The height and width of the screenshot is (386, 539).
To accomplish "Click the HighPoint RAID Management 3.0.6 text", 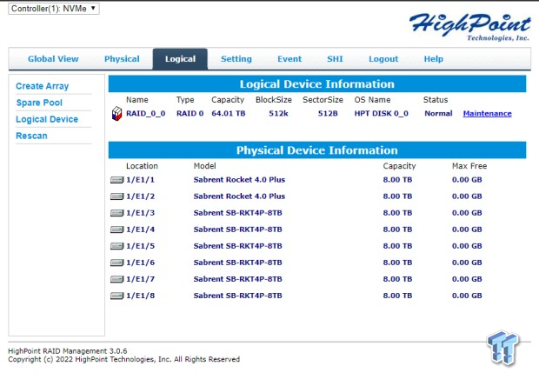I will 68,351.
